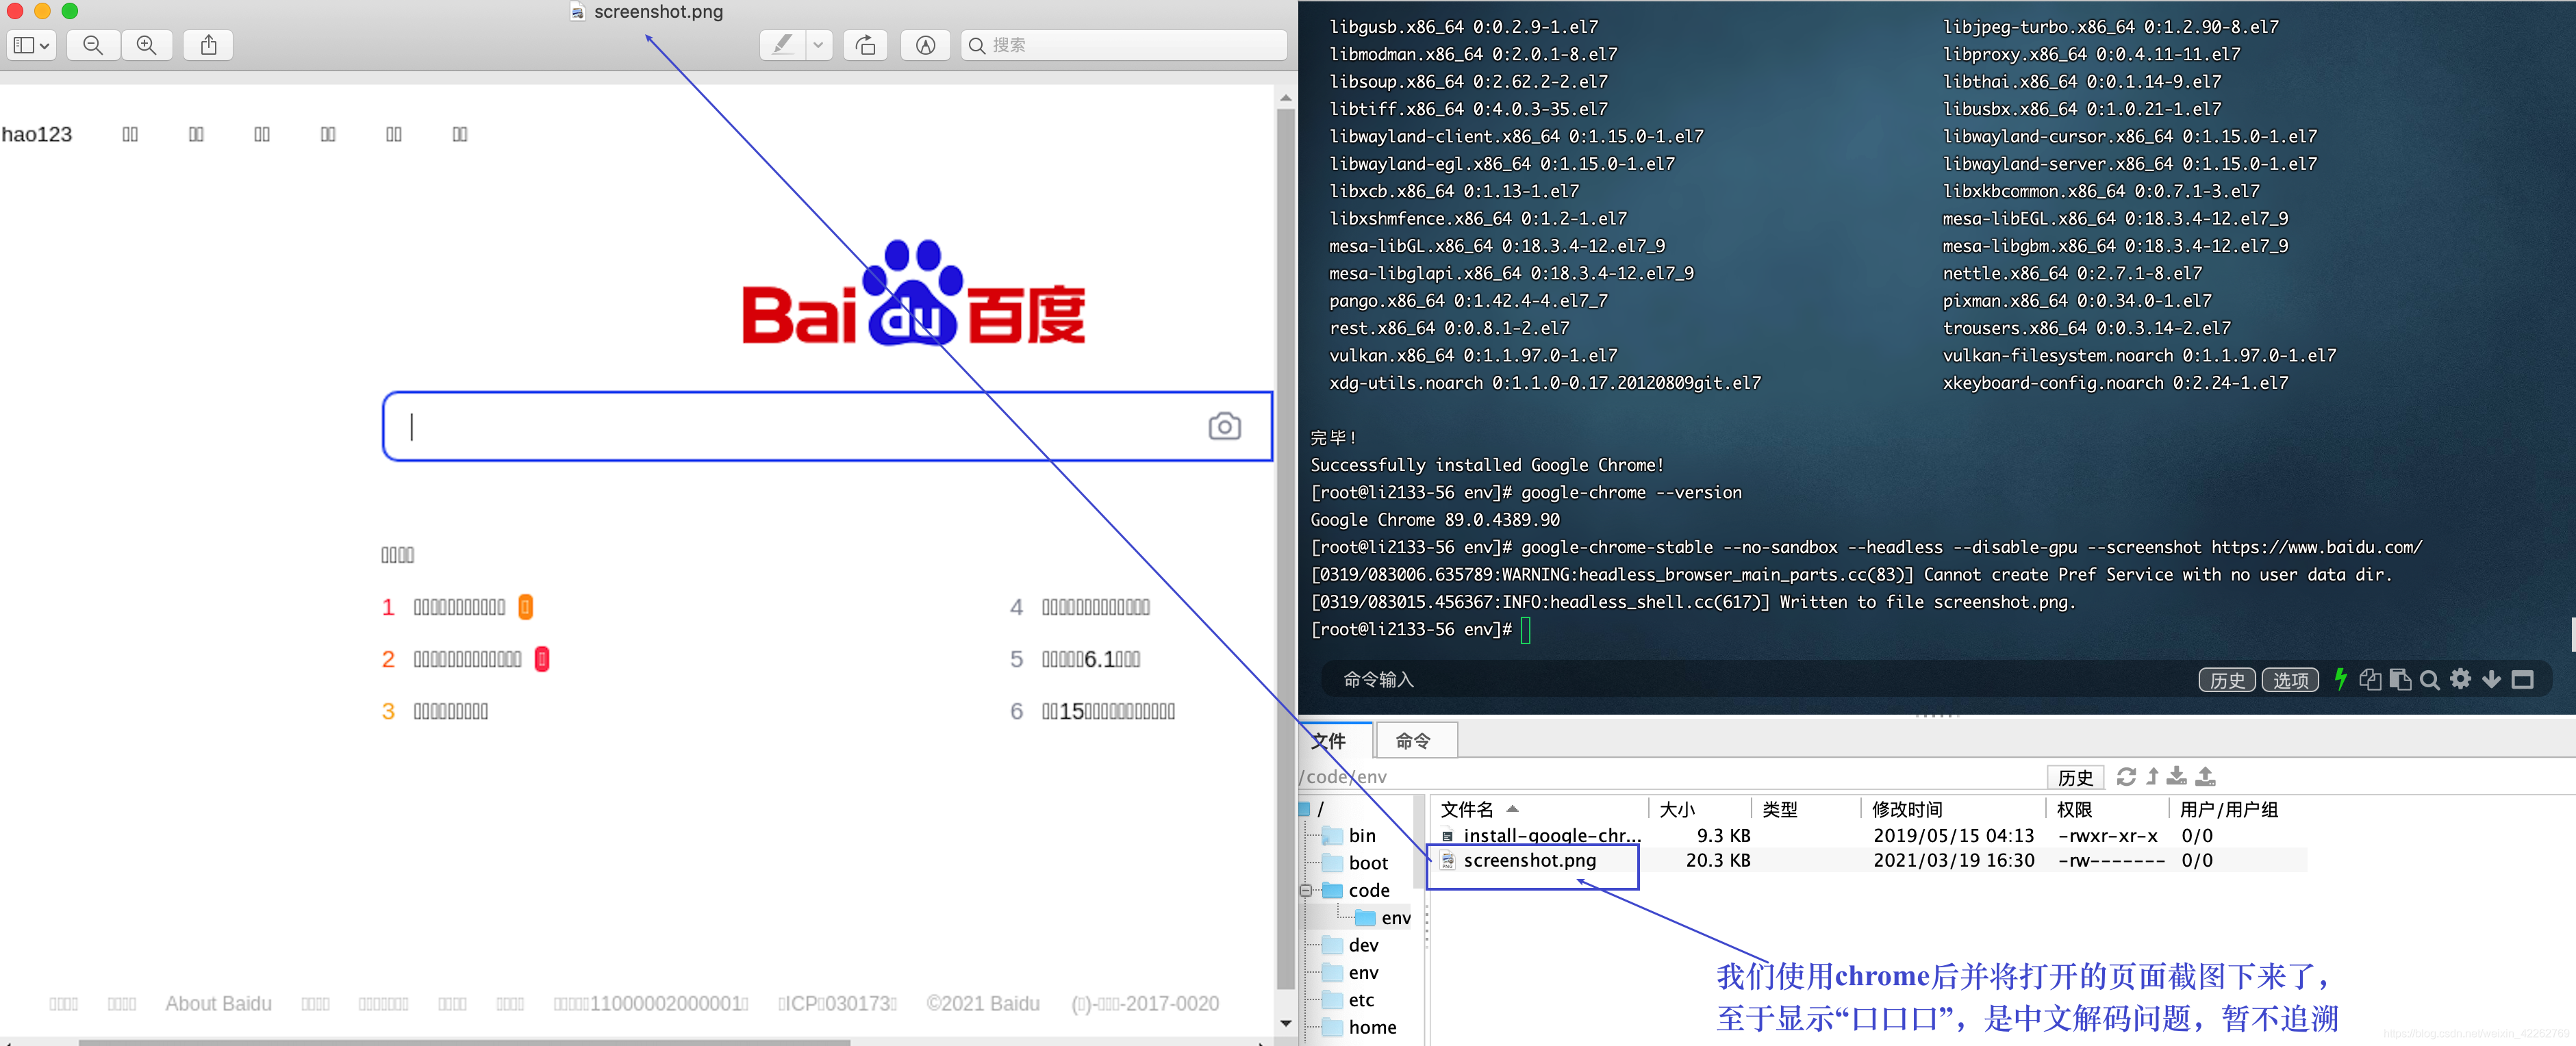Click the hao123 link in the screenshot
The image size is (2576, 1046).
(37, 134)
